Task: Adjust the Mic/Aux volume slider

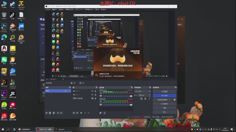Action: pyautogui.click(x=117, y=96)
